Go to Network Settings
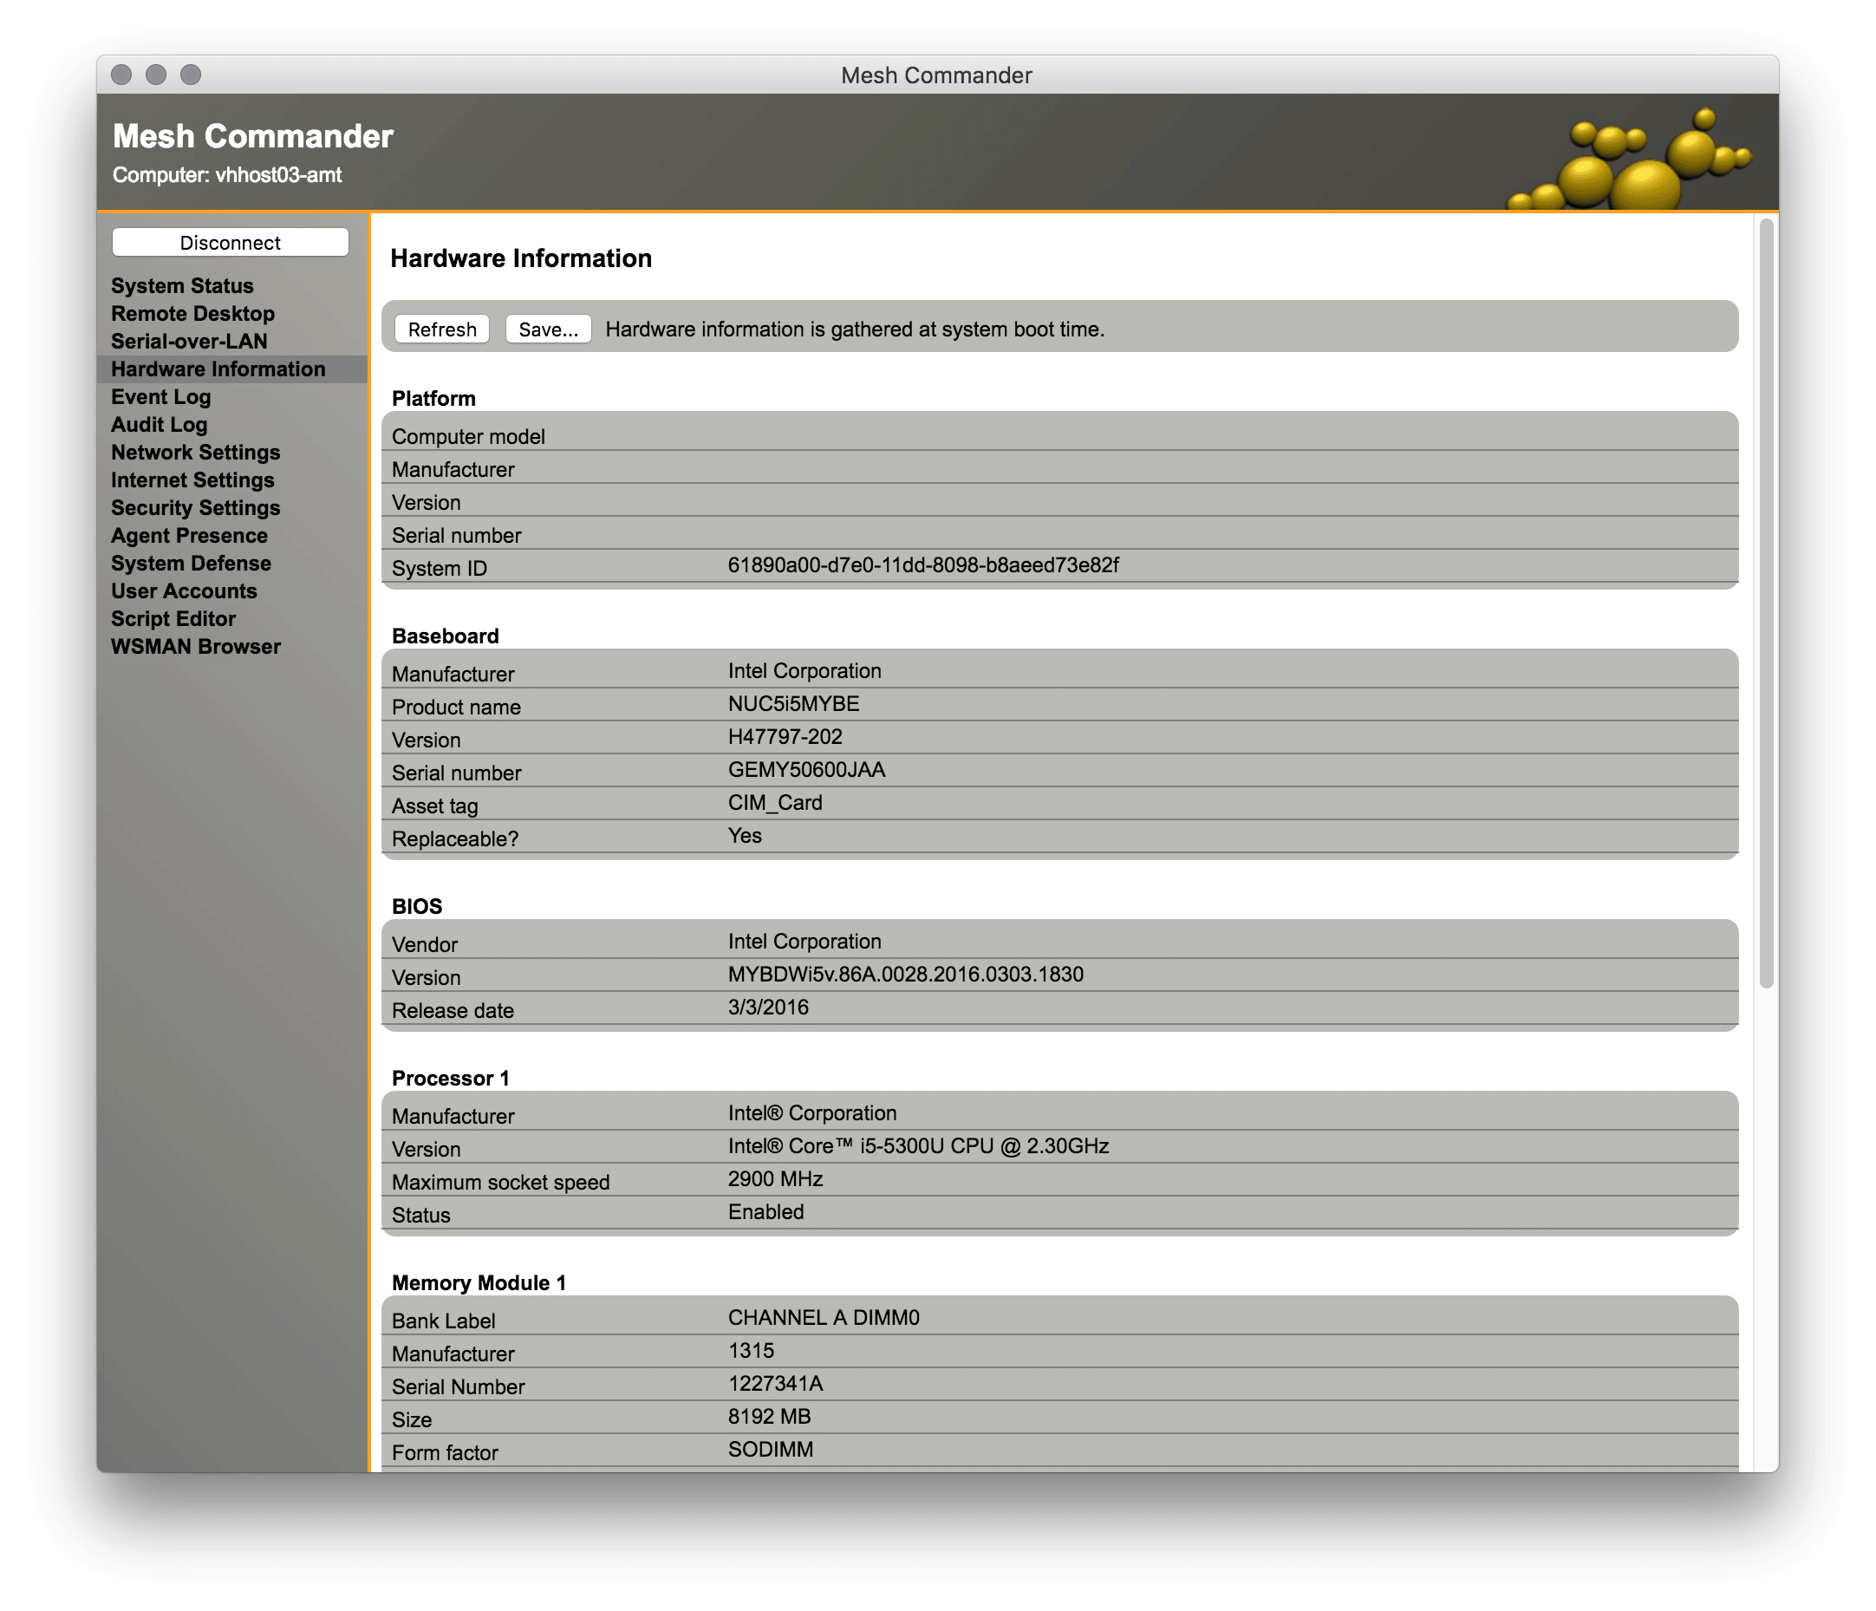 click(x=196, y=452)
